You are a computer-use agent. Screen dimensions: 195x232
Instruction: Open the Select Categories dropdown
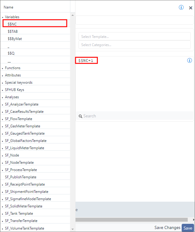pos(134,45)
